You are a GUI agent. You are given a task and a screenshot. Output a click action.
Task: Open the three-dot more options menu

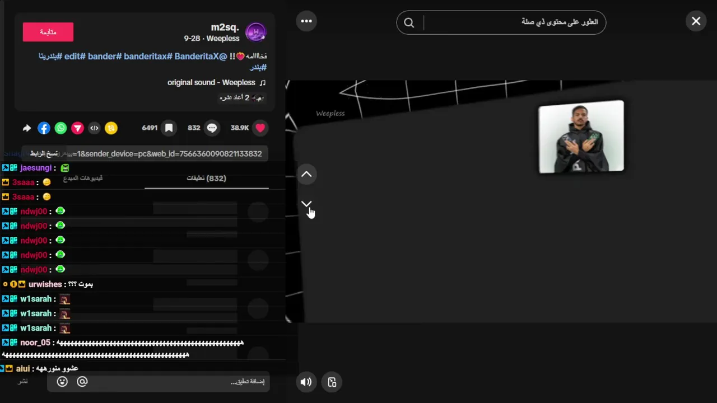tap(306, 21)
